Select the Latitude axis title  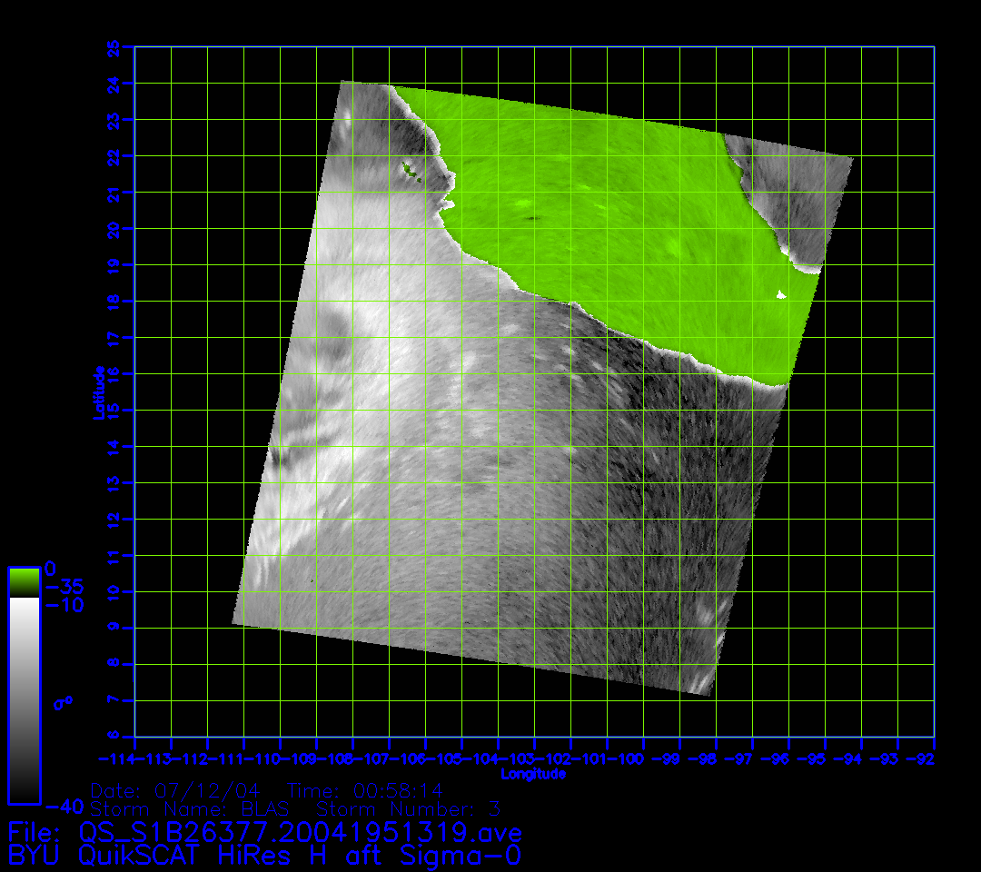tap(98, 391)
